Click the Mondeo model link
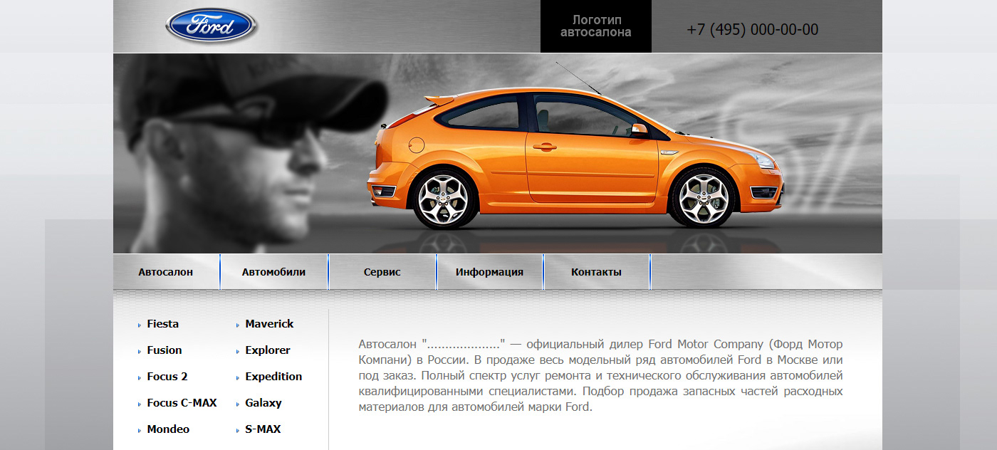This screenshot has height=450, width=997. coord(168,429)
